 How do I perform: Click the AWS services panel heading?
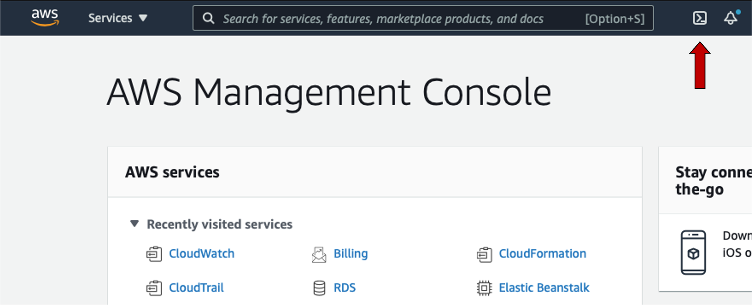(x=172, y=172)
